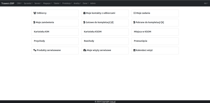This screenshot has width=210, height=103.
Task: Open the Przesunięcia card
Action: click(155, 41)
